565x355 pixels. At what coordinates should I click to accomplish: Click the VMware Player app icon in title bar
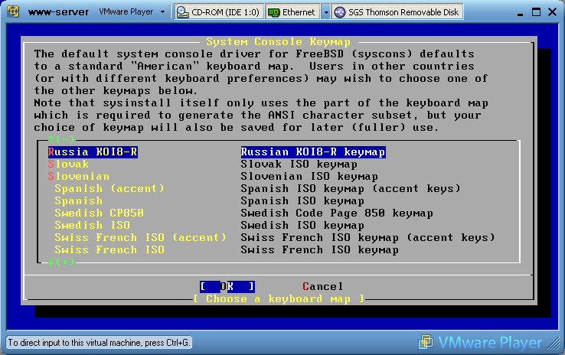13,11
